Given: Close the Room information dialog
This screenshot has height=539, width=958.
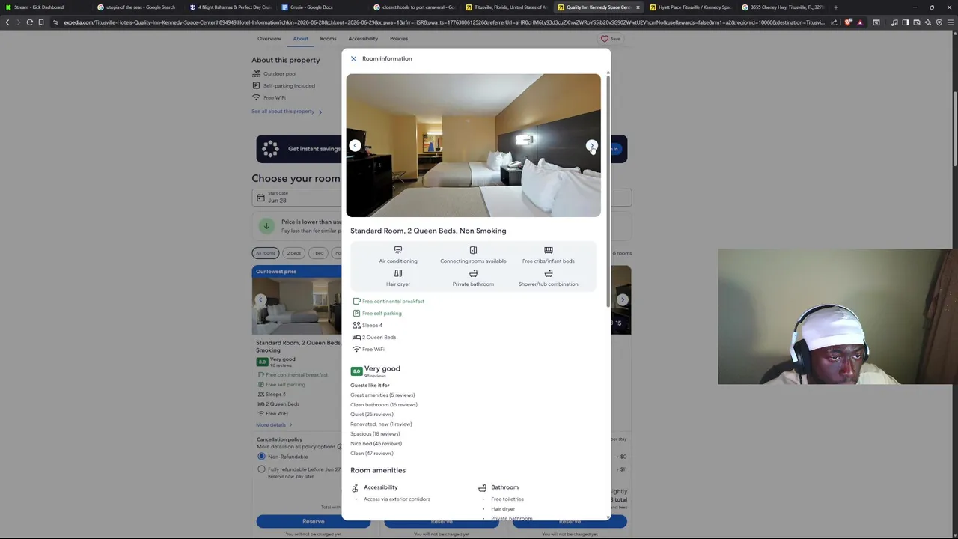Looking at the screenshot, I should [x=353, y=58].
